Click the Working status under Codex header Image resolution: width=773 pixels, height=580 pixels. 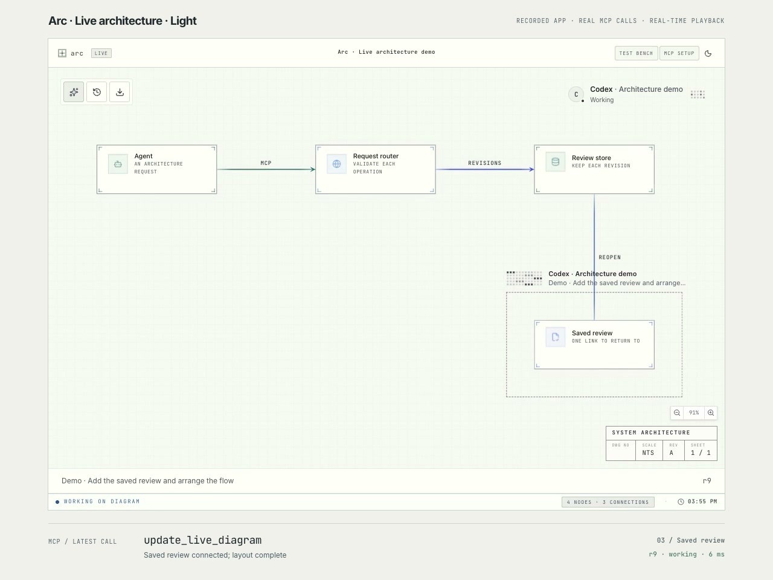[x=601, y=100]
